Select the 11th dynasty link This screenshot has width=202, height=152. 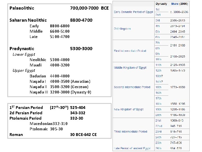pos(158,65)
